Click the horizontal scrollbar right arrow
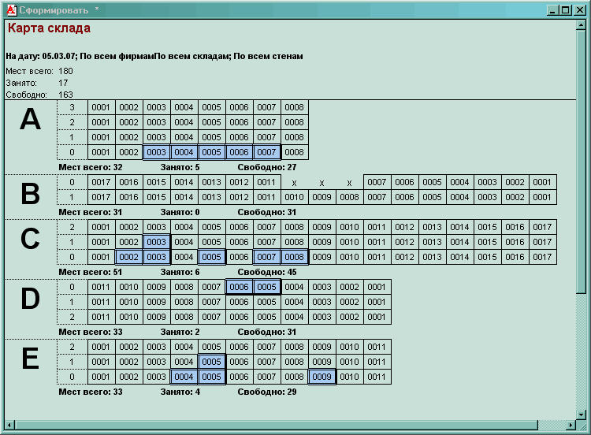591x435 pixels. coord(571,426)
